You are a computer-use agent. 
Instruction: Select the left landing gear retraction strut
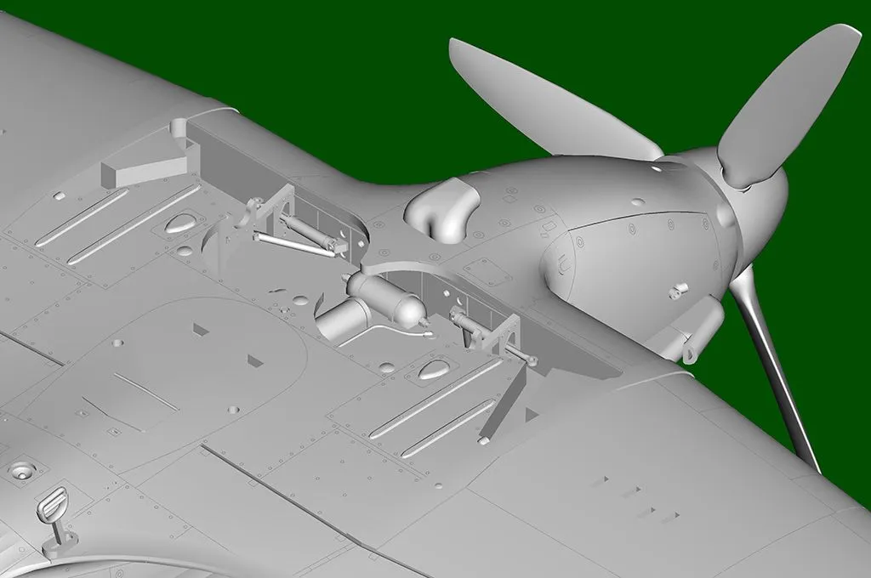coord(293,244)
